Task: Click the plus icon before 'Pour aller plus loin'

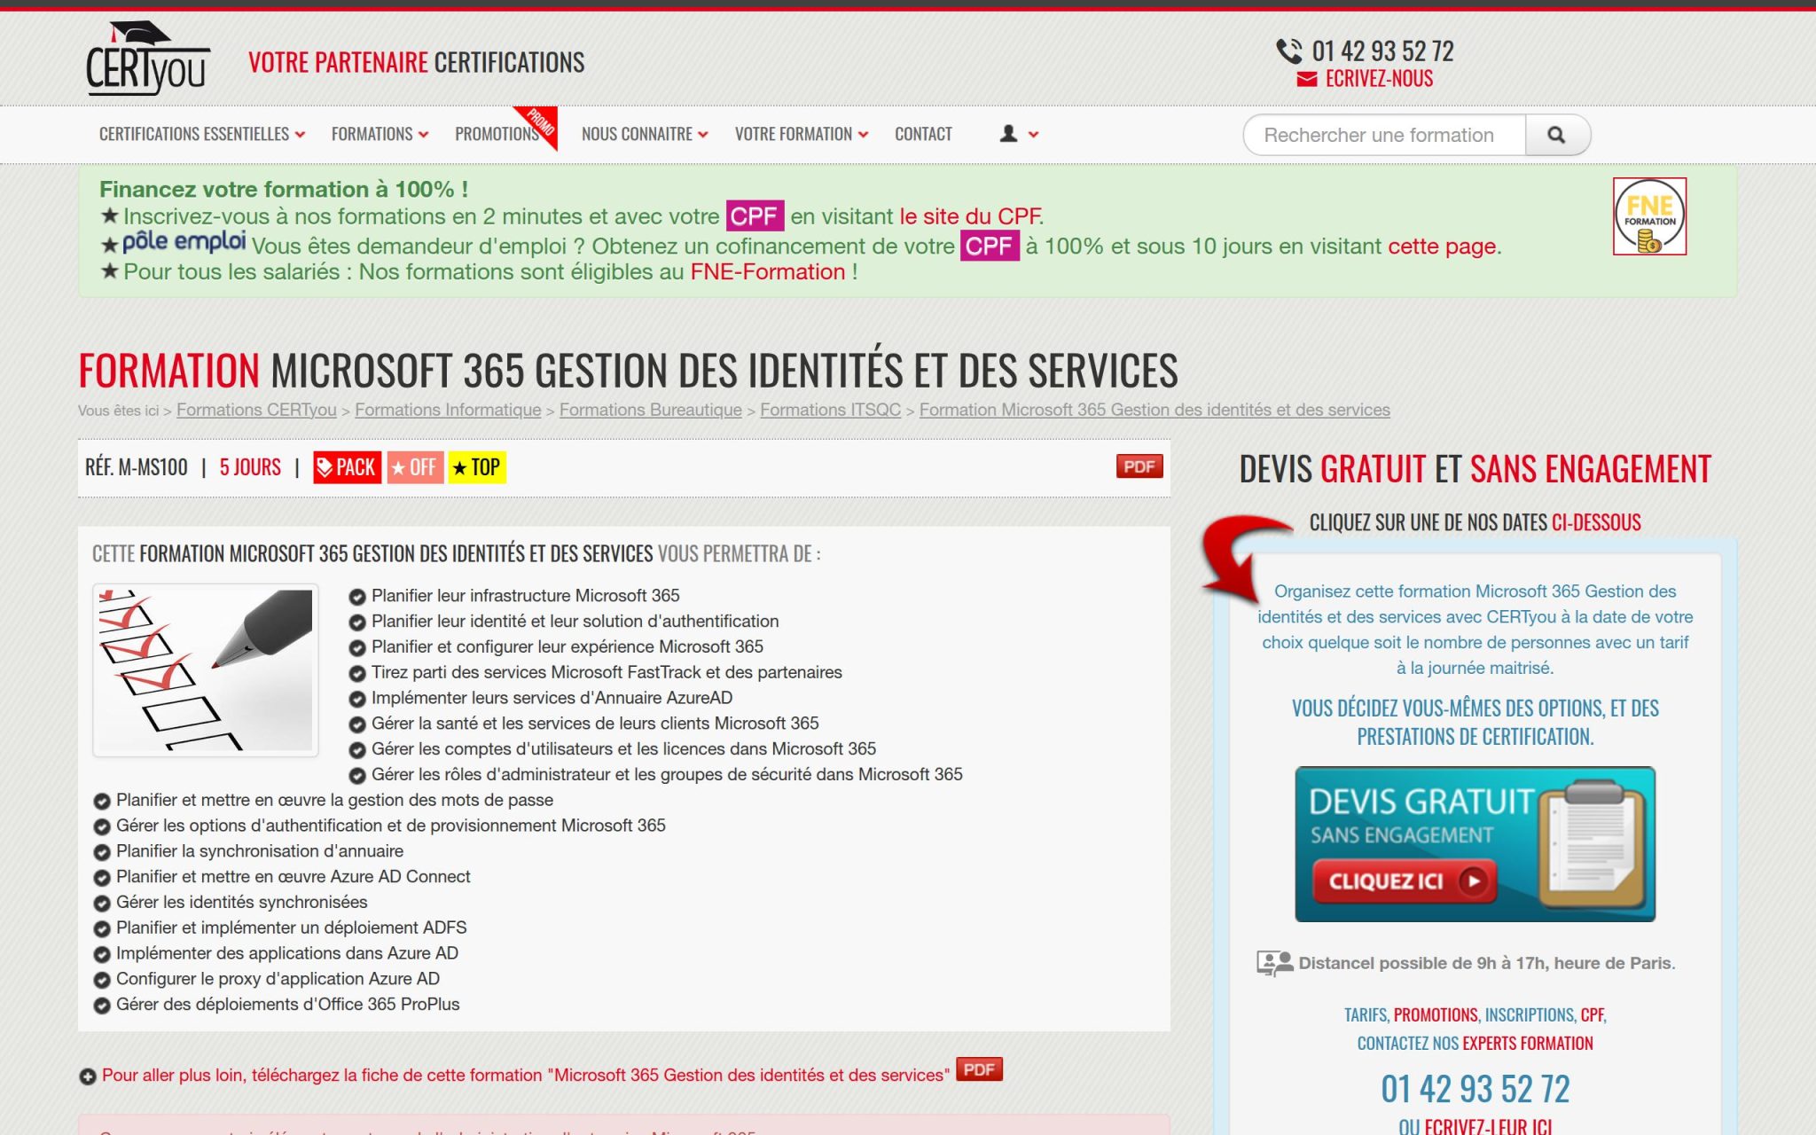Action: pos(87,1076)
